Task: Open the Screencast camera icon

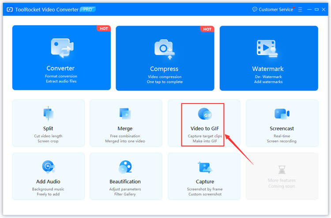Action: pos(282,114)
